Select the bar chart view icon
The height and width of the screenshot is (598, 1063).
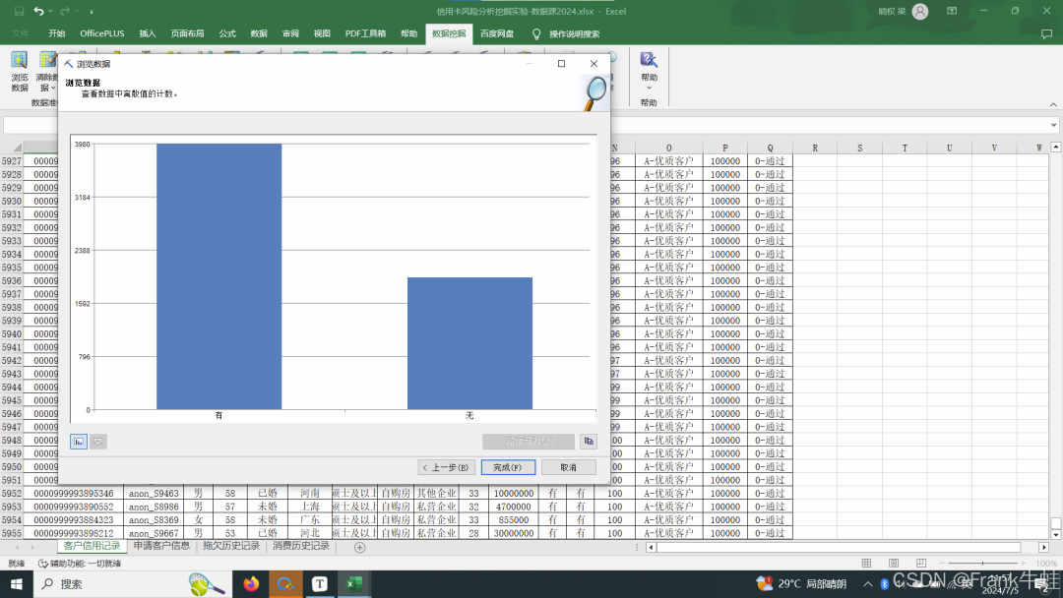coord(79,442)
